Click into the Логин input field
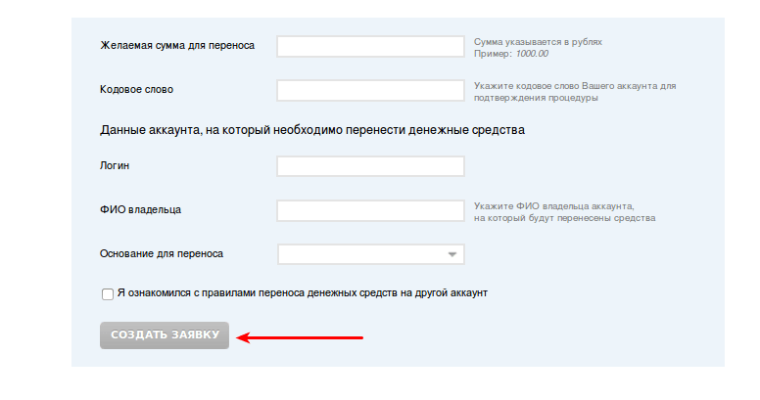 click(x=371, y=166)
